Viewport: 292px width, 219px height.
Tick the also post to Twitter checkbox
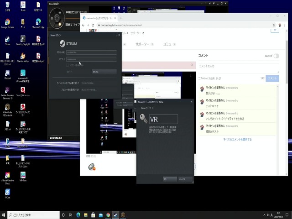(x=199, y=78)
